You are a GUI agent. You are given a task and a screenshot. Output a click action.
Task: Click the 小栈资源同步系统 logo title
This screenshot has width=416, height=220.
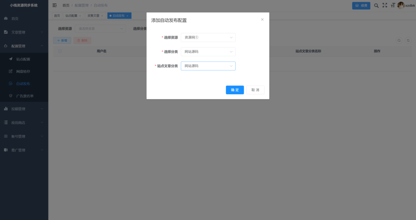(x=24, y=5)
